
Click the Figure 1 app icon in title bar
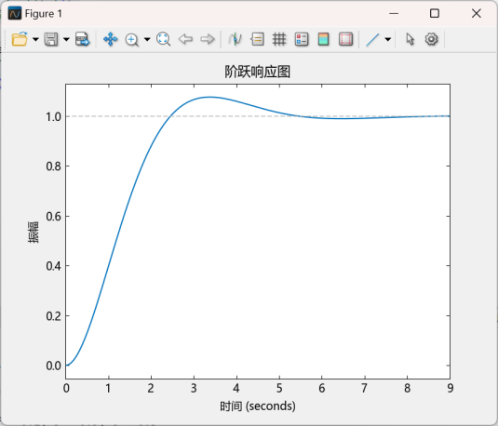click(x=15, y=13)
